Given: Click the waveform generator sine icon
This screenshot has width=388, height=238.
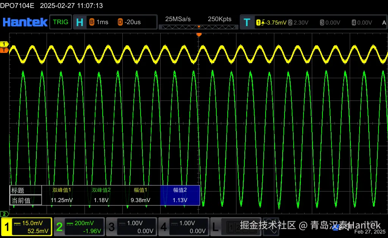Looking at the screenshot, I should point(271,226).
